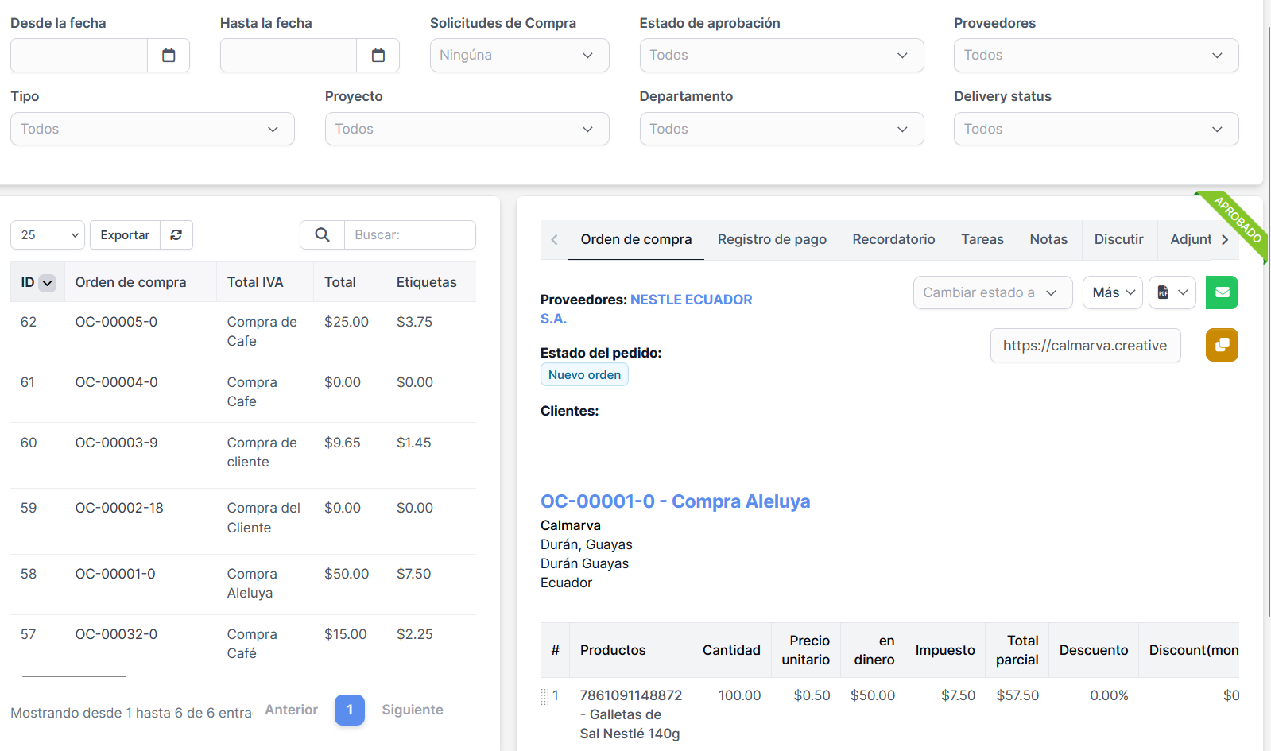This screenshot has height=751, width=1271.
Task: Expand the Estado de aprobación dropdown
Action: tap(781, 56)
